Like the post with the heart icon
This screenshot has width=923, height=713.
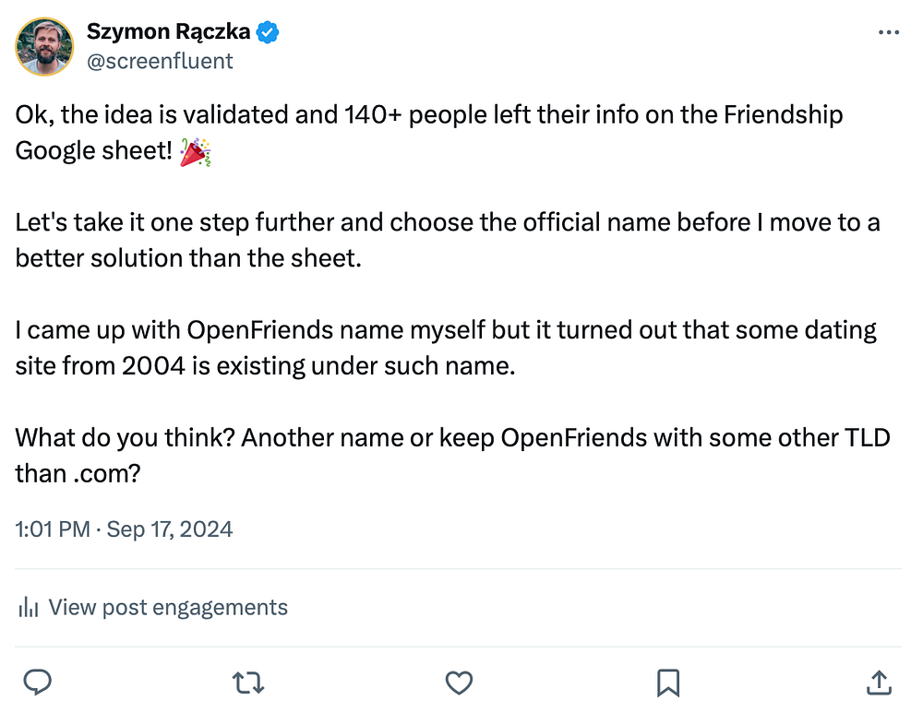tap(459, 682)
